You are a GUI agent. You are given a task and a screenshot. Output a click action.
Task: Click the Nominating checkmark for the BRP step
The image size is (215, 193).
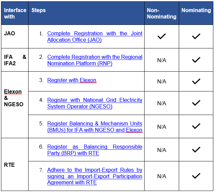click(196, 150)
